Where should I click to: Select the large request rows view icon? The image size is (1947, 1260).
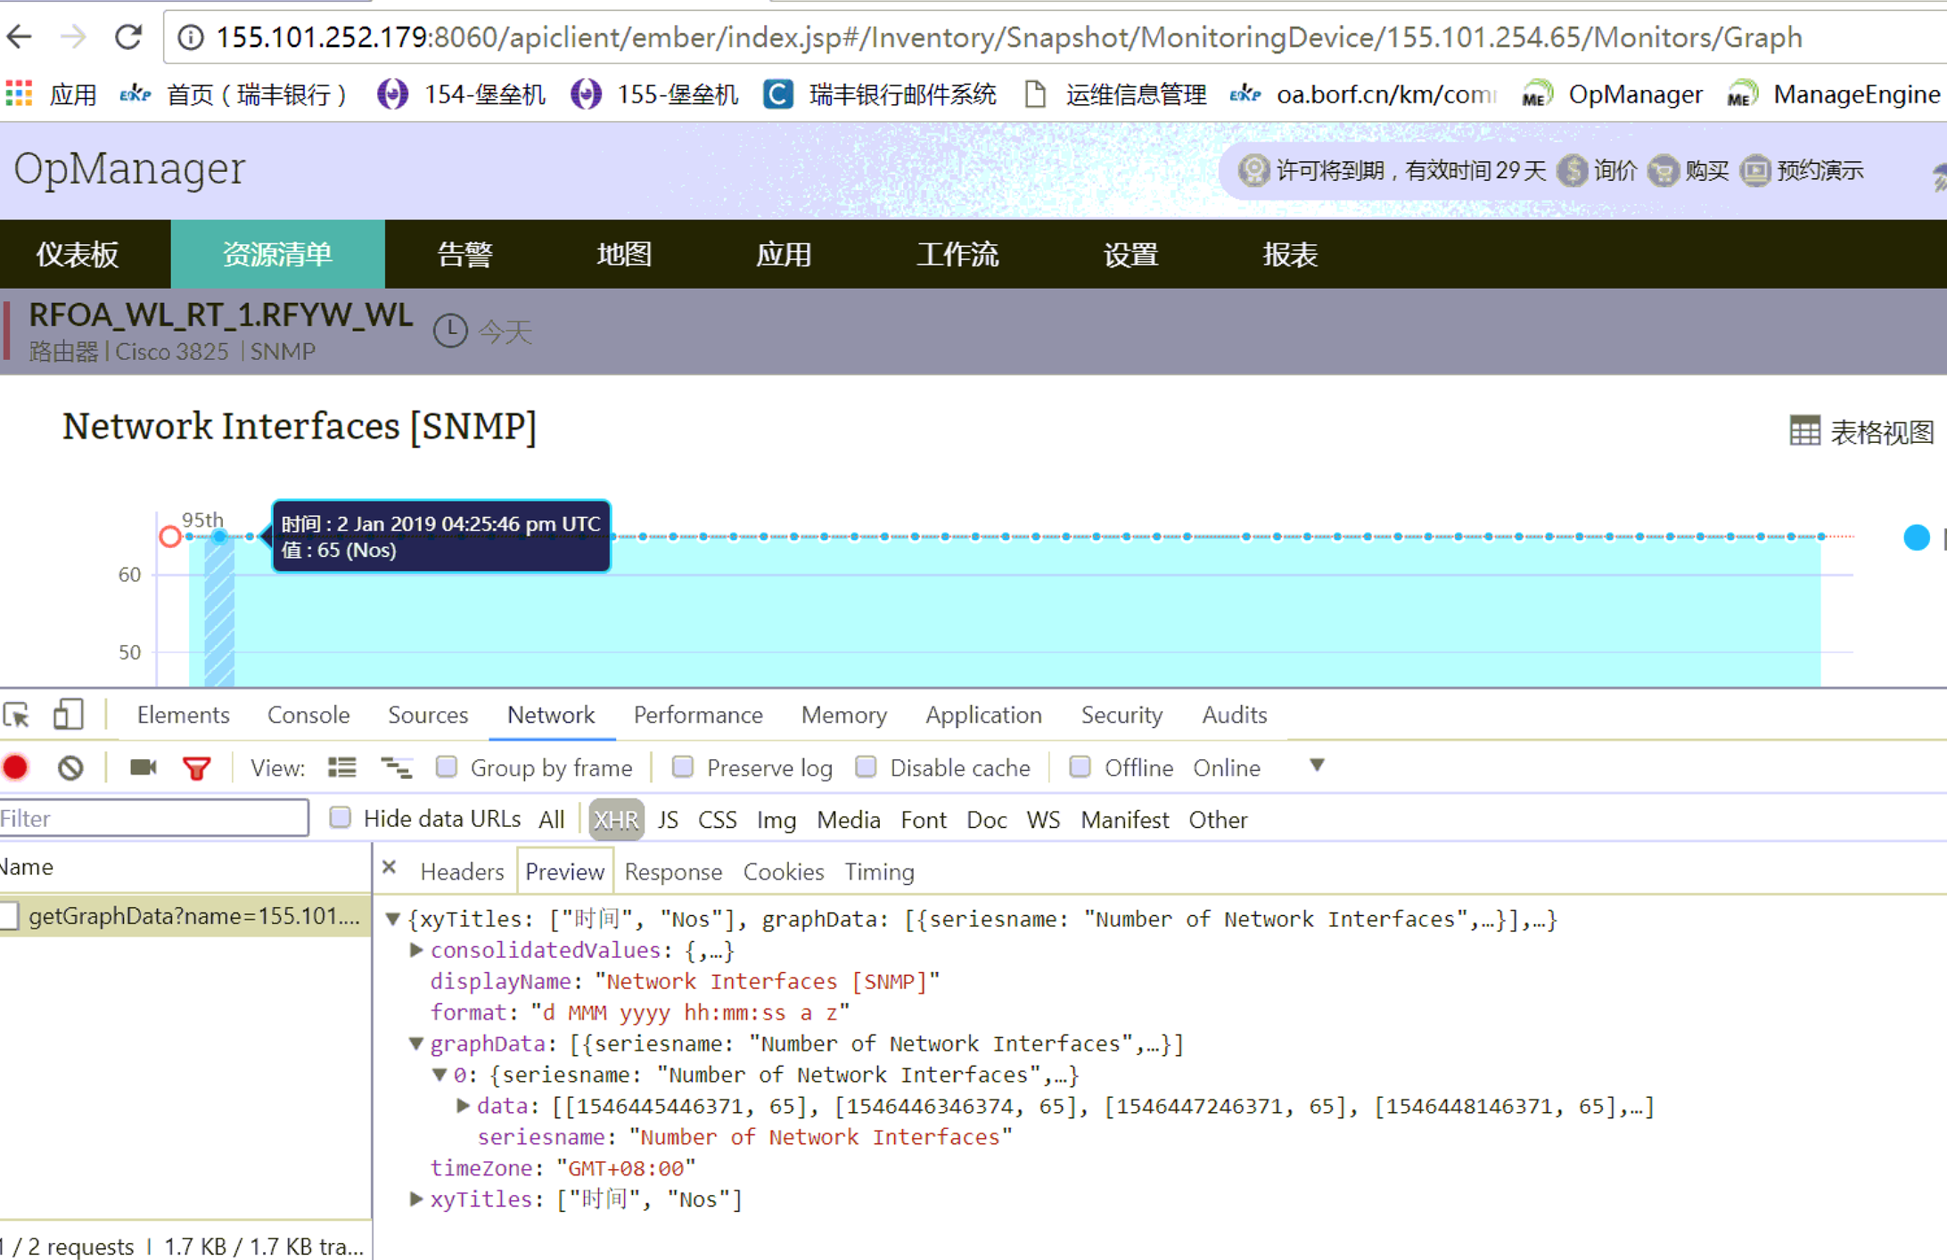[342, 767]
